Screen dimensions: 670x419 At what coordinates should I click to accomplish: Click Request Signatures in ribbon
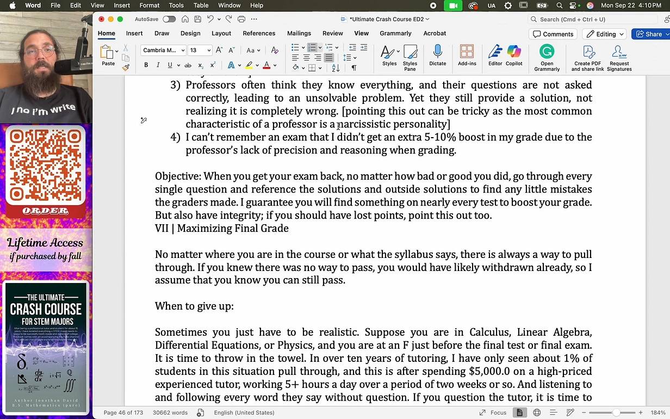coord(619,56)
